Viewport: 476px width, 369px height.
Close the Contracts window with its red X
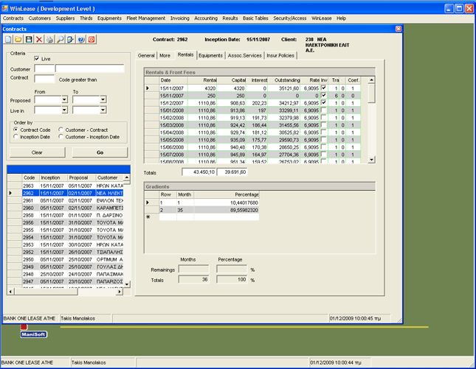[x=399, y=29]
